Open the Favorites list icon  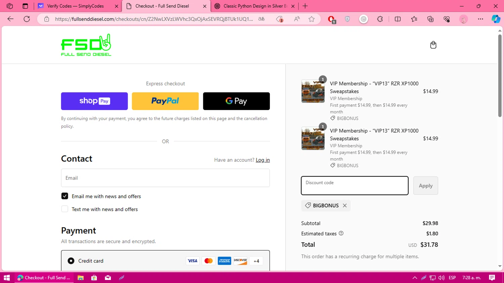[x=414, y=19]
